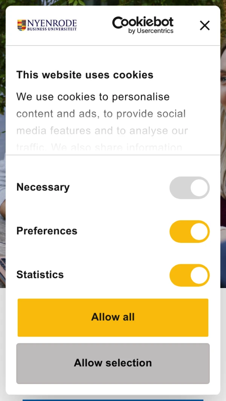Click the Nyenrode Business Universiteit wordmark
The height and width of the screenshot is (401, 226).
click(52, 25)
